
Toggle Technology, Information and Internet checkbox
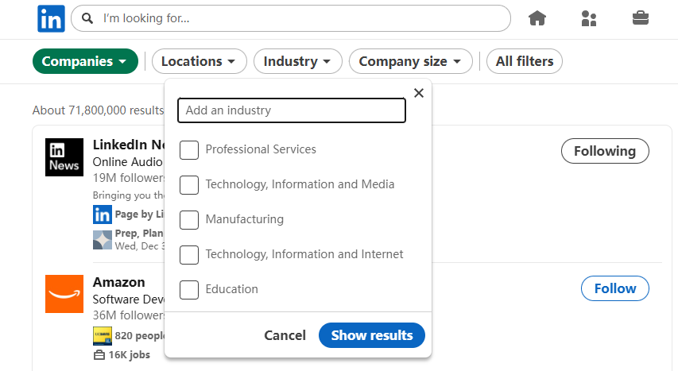click(189, 255)
